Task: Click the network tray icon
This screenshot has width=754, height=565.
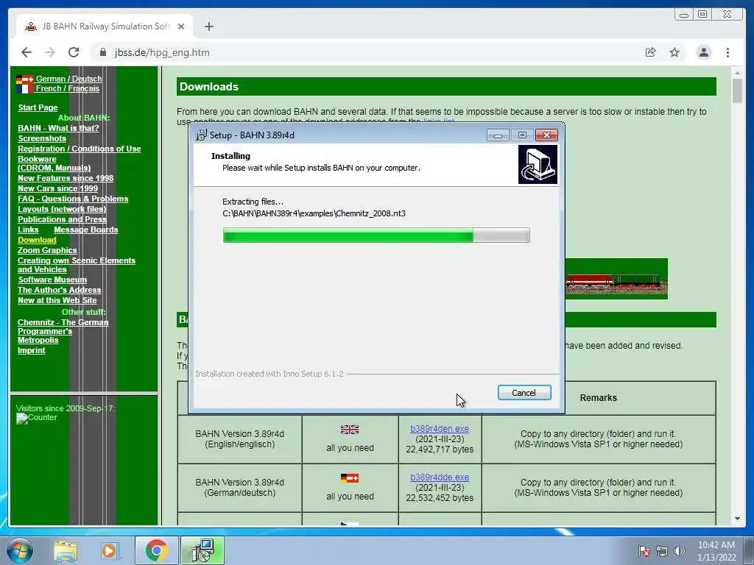Action: point(662,551)
